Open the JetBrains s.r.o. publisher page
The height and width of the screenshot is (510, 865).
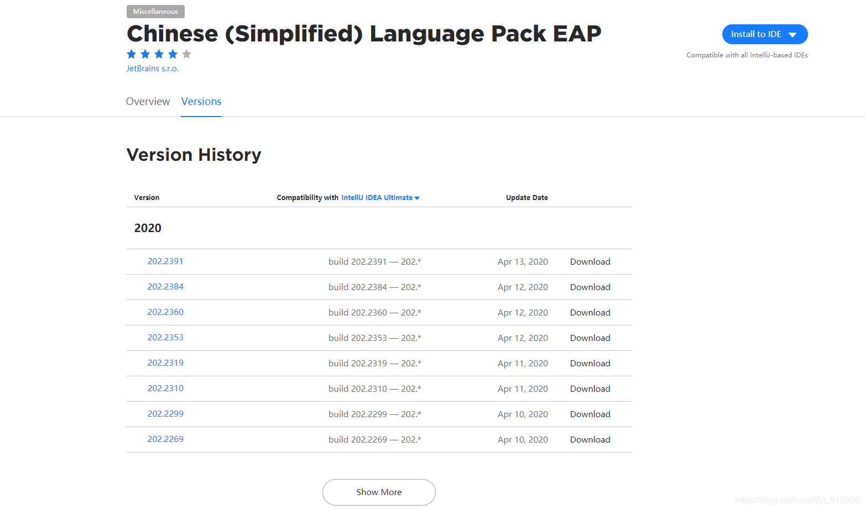point(152,68)
